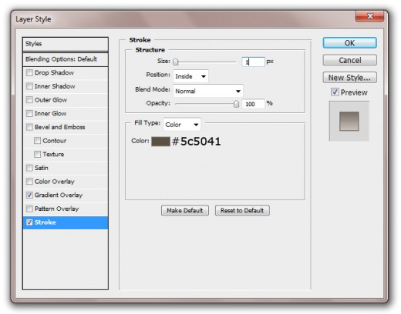401x314 pixels.
Task: Toggle the Preview checkbox
Action: tap(335, 92)
